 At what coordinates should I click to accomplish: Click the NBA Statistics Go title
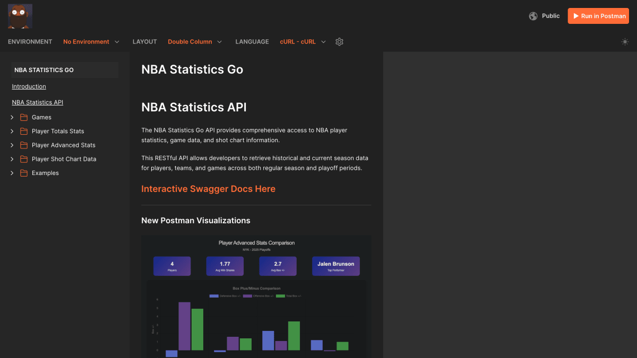(192, 69)
